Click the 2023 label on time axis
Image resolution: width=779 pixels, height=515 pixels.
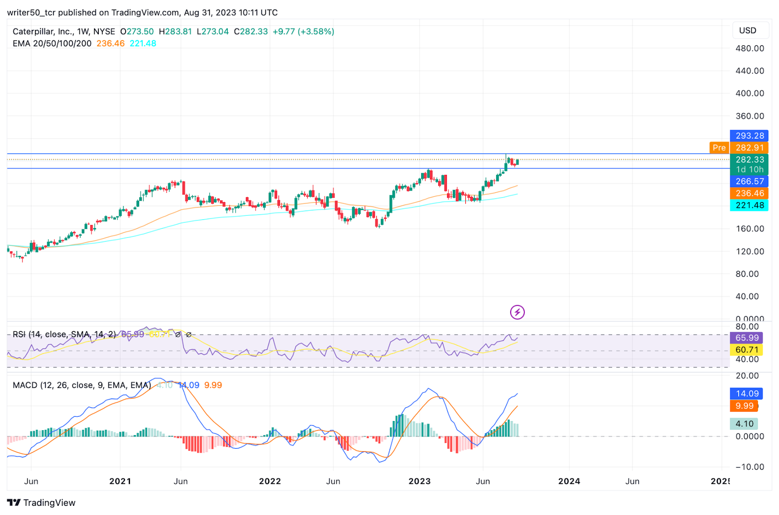coord(420,481)
